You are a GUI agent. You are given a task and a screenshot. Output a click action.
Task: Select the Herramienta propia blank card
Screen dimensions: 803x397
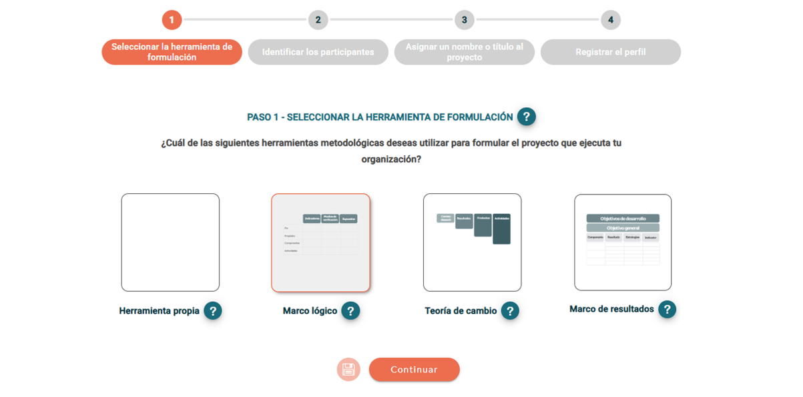coord(170,242)
